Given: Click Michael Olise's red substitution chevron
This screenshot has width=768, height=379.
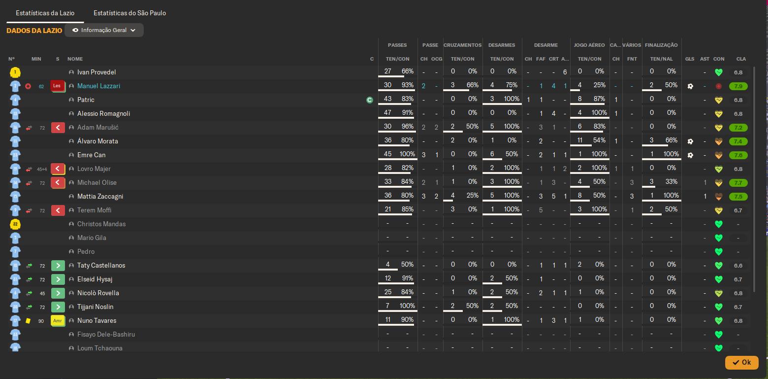Looking at the screenshot, I should pyautogui.click(x=58, y=183).
